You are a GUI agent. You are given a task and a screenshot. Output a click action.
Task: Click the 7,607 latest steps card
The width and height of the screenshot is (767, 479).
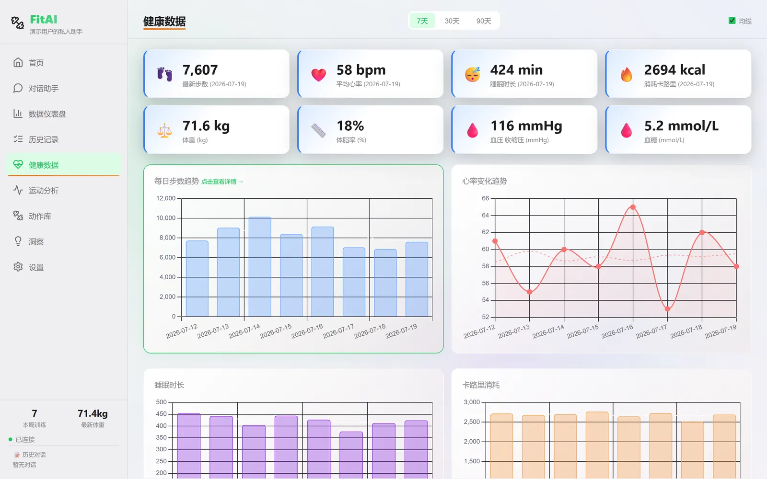pos(217,74)
